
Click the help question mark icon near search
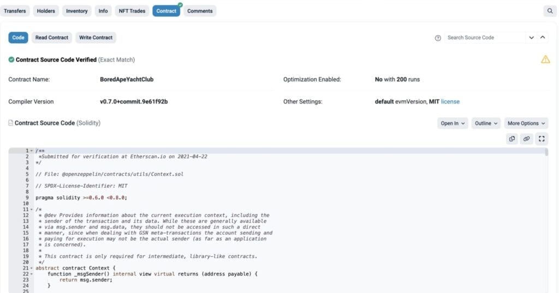438,38
